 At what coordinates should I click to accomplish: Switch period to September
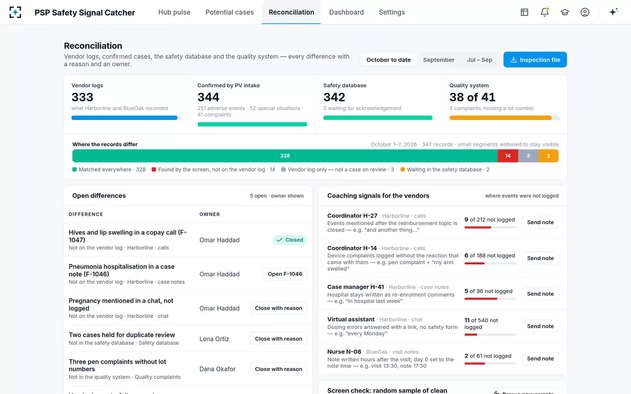tap(439, 60)
